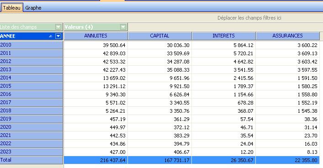Screen dimensions: 323x168
Task: Click assurances cell 23.70
Action: (287, 136)
